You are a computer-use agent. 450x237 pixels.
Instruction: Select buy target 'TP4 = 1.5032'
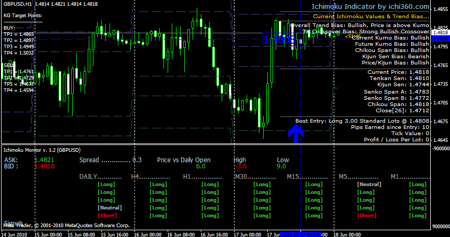coord(19,53)
